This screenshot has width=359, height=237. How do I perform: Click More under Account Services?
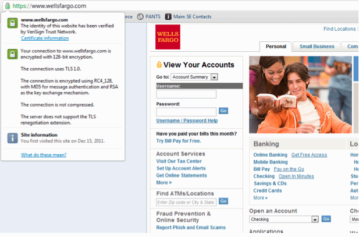click(x=164, y=182)
